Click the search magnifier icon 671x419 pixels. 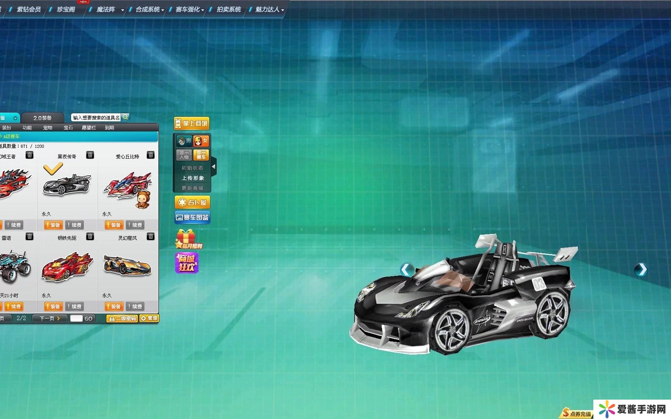pos(125,117)
